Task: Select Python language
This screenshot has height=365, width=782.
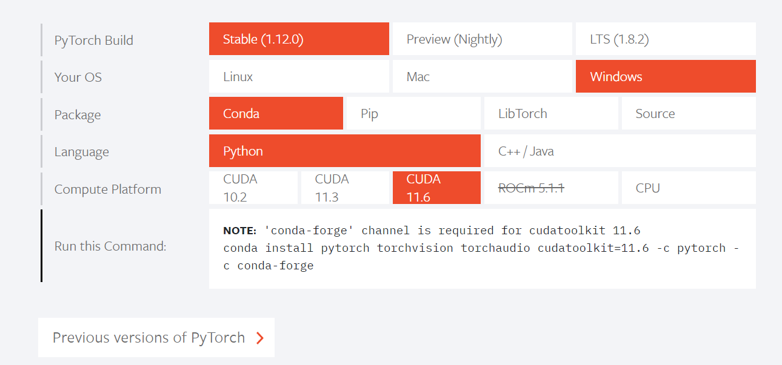Action: click(344, 151)
